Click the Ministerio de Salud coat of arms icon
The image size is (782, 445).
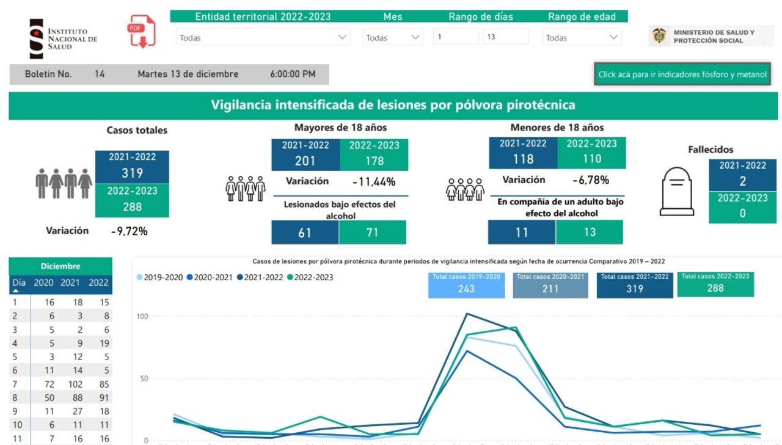point(659,35)
